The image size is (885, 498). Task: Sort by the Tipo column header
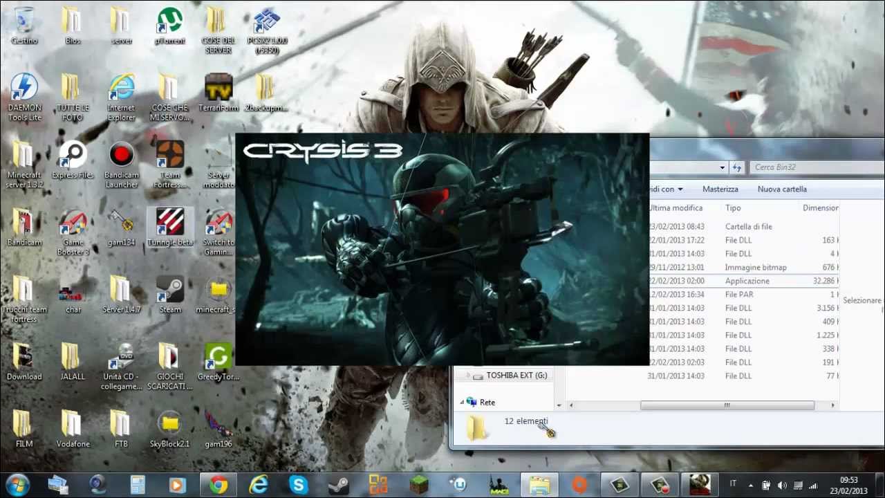733,207
